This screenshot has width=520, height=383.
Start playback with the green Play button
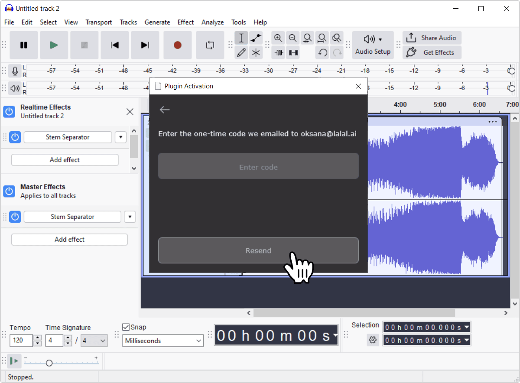(54, 45)
